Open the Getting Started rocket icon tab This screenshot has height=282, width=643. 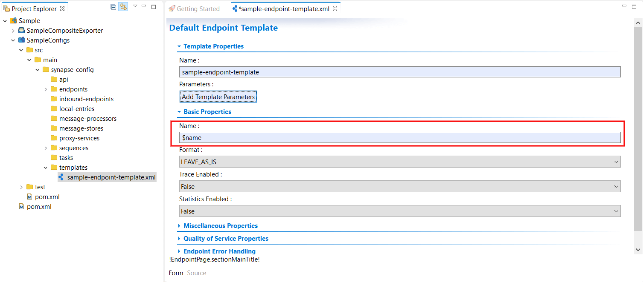point(172,9)
